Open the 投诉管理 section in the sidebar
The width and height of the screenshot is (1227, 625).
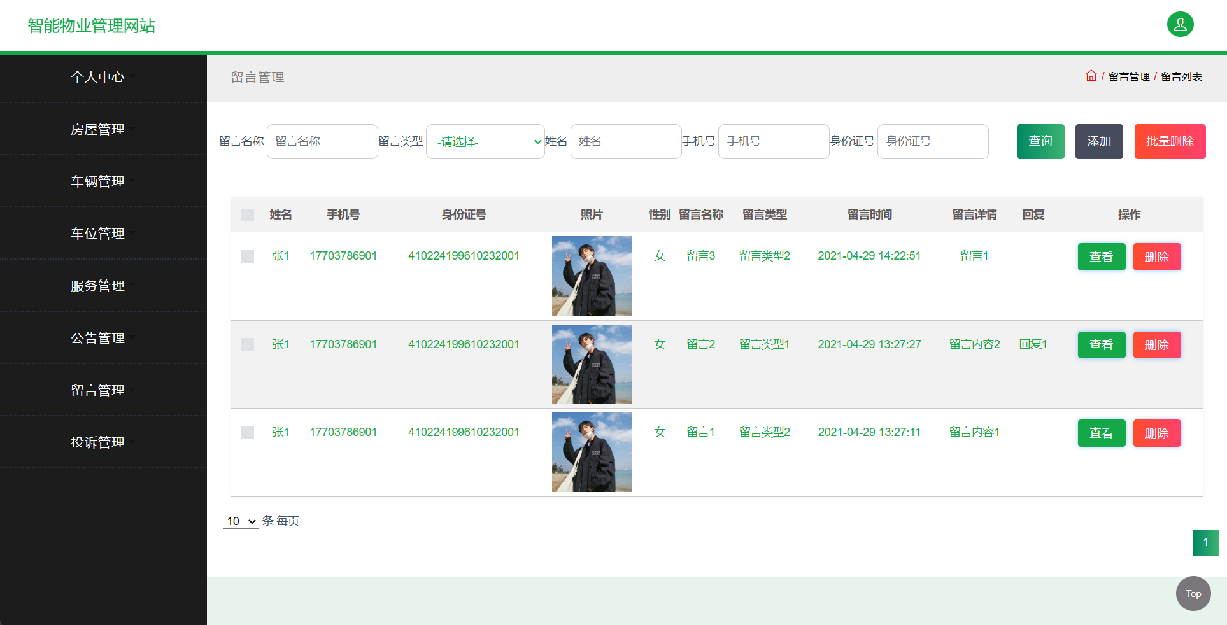tap(98, 442)
